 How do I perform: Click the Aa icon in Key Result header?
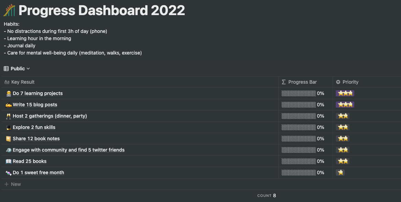[x=7, y=82]
